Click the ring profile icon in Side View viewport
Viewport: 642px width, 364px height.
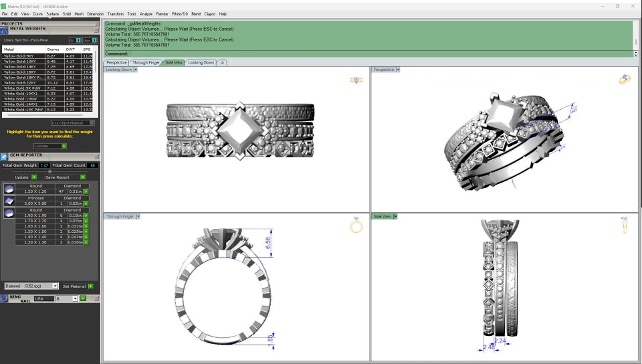point(624,225)
